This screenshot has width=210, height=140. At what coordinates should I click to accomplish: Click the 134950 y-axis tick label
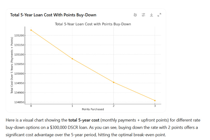point(19,83)
